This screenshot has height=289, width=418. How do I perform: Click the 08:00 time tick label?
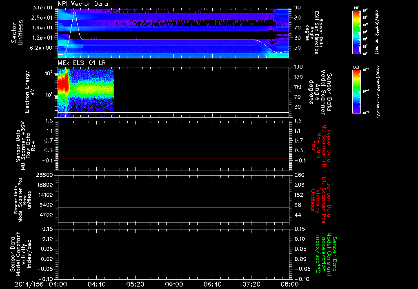coord(290,284)
